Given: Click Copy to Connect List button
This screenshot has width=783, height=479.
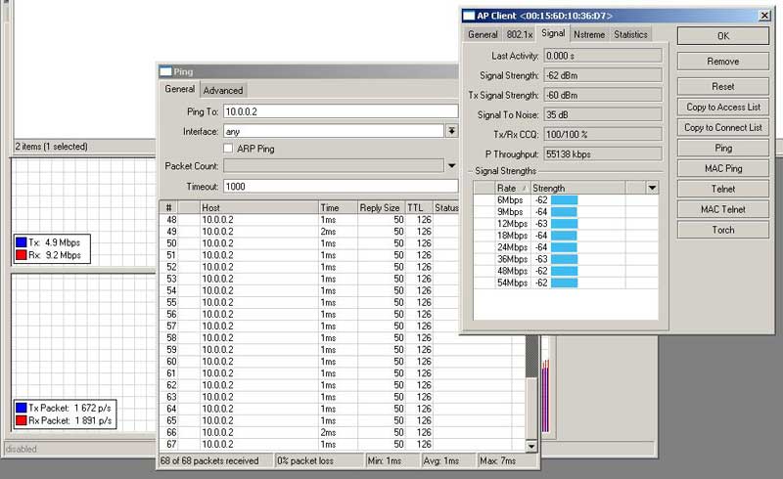Looking at the screenshot, I should pos(723,127).
